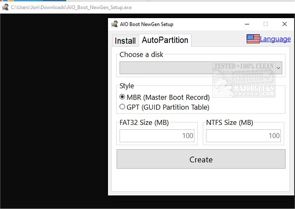Open the Choose a disk dropdown

(x=201, y=68)
